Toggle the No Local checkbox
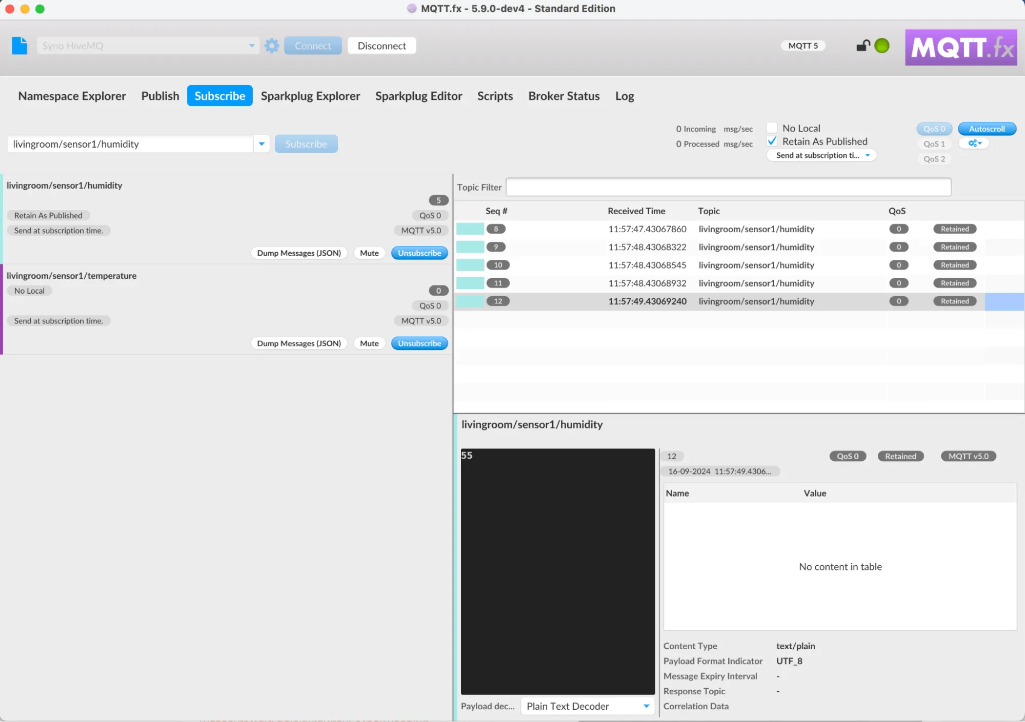 772,128
